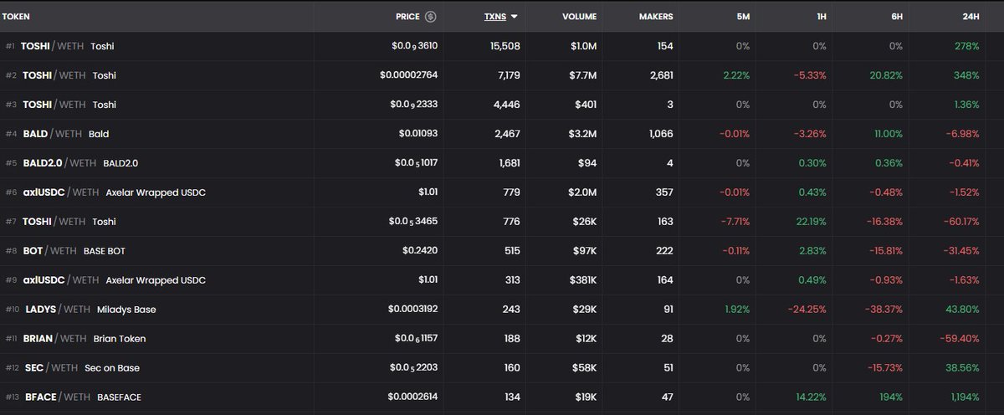Sort by the 5M change column
This screenshot has height=415, width=1004.
click(x=743, y=17)
